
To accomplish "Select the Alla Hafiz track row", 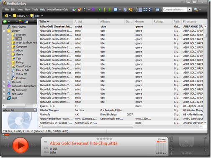I will click(x=121, y=115).
